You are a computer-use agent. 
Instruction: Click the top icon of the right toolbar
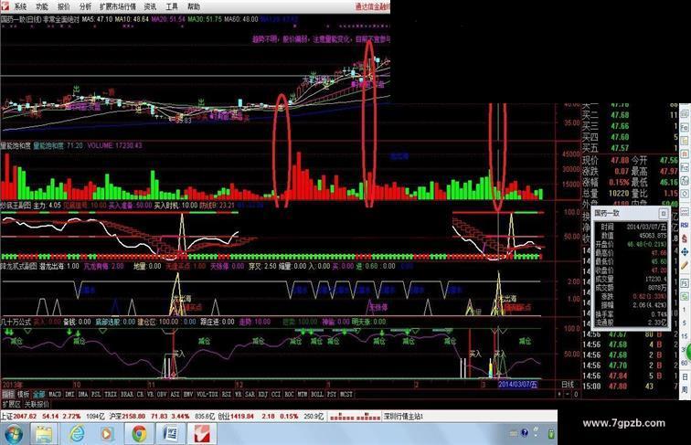pyautogui.click(x=685, y=114)
